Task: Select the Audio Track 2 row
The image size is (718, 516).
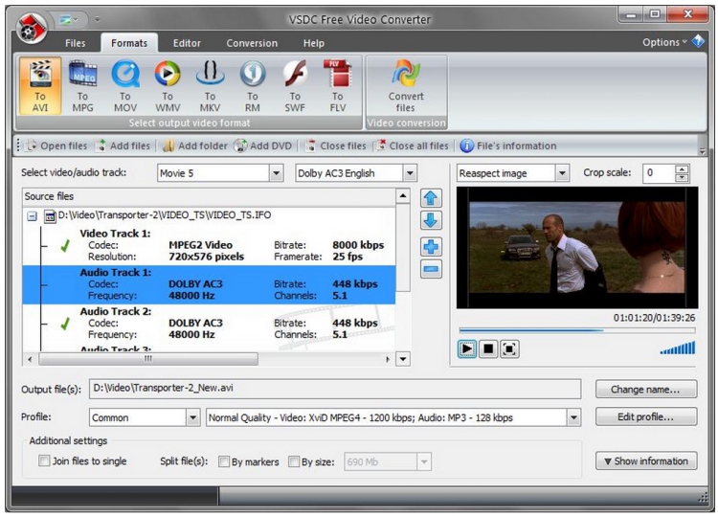Action: (209, 324)
